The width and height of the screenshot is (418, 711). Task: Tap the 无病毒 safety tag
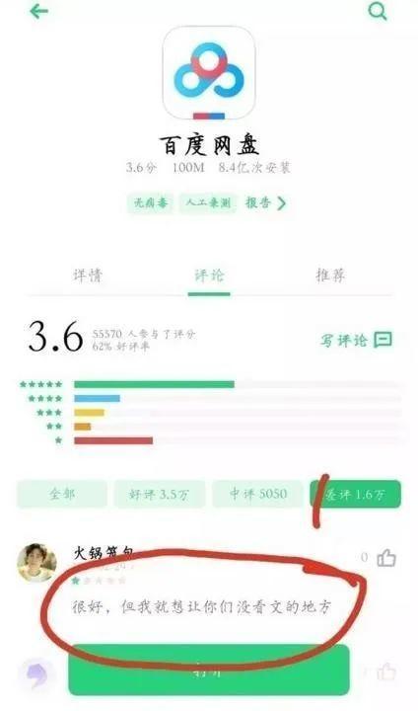(151, 202)
